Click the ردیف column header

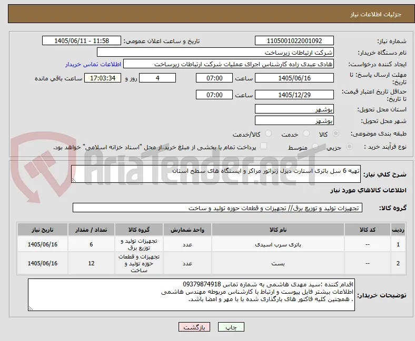point(398,230)
